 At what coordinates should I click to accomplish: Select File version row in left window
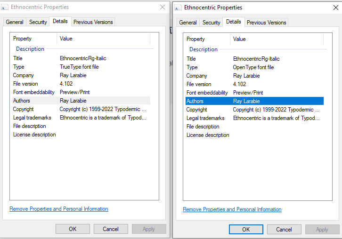[81, 84]
